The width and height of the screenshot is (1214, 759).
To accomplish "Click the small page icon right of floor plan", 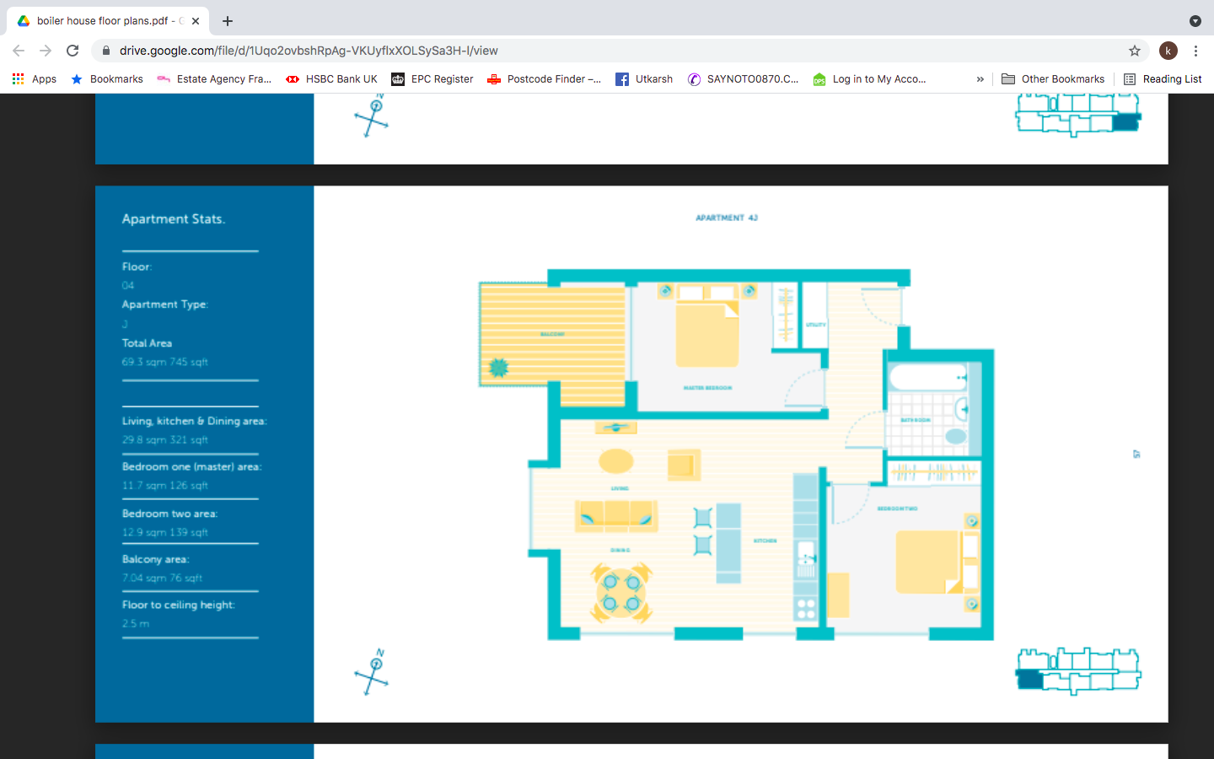I will [x=1136, y=455].
